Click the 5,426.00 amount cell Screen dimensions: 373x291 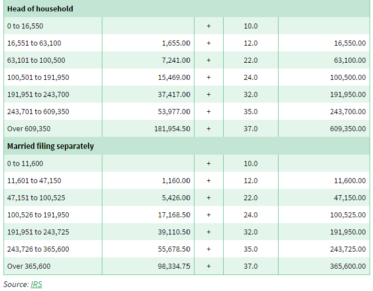point(176,198)
